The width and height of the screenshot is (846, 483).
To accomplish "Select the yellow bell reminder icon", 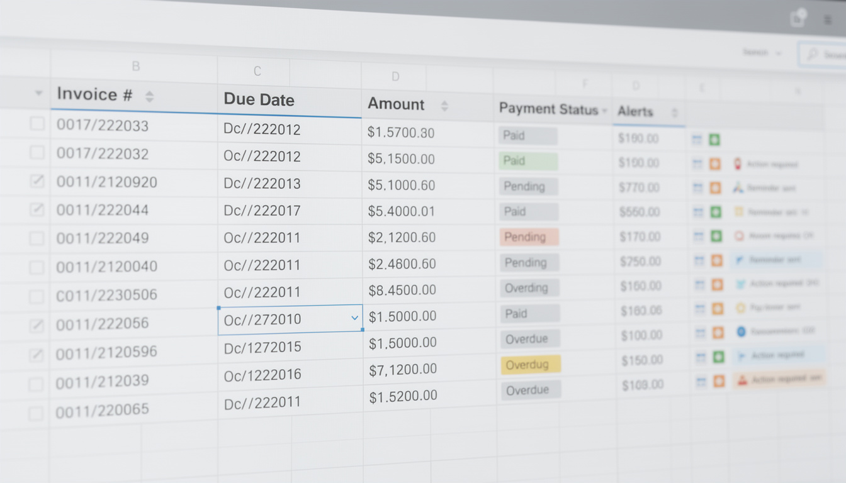I will (x=740, y=213).
